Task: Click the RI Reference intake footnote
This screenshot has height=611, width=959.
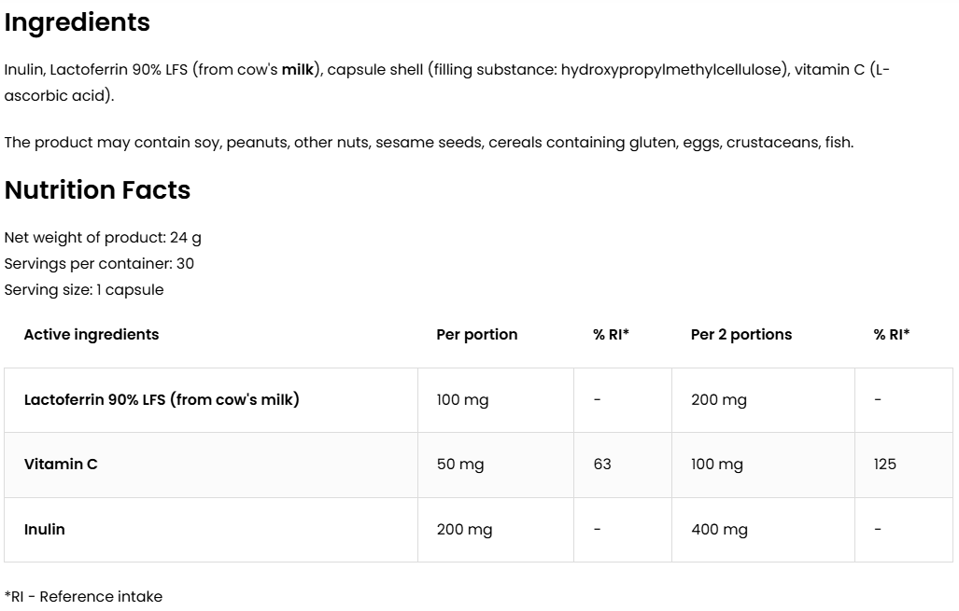Action: click(x=83, y=597)
